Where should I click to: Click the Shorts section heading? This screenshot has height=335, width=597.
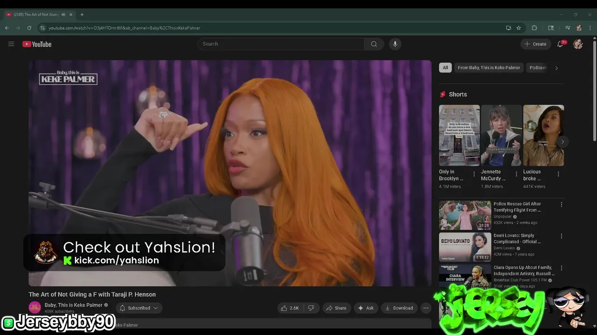tap(458, 94)
